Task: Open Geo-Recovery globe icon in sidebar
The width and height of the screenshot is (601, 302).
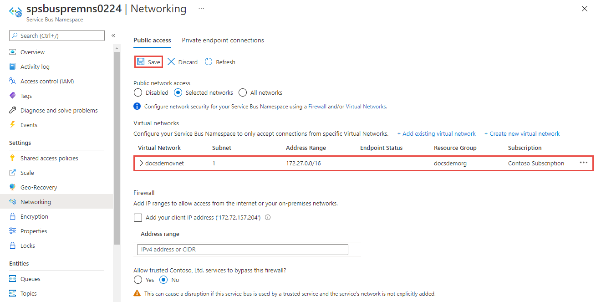Action: pyautogui.click(x=13, y=187)
